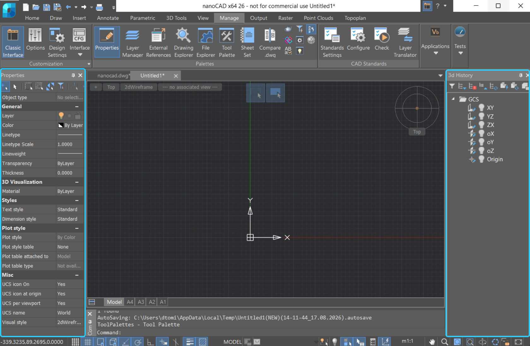530x346 pixels.
Task: Click the filter icon in 3d History panel
Action: click(452, 86)
